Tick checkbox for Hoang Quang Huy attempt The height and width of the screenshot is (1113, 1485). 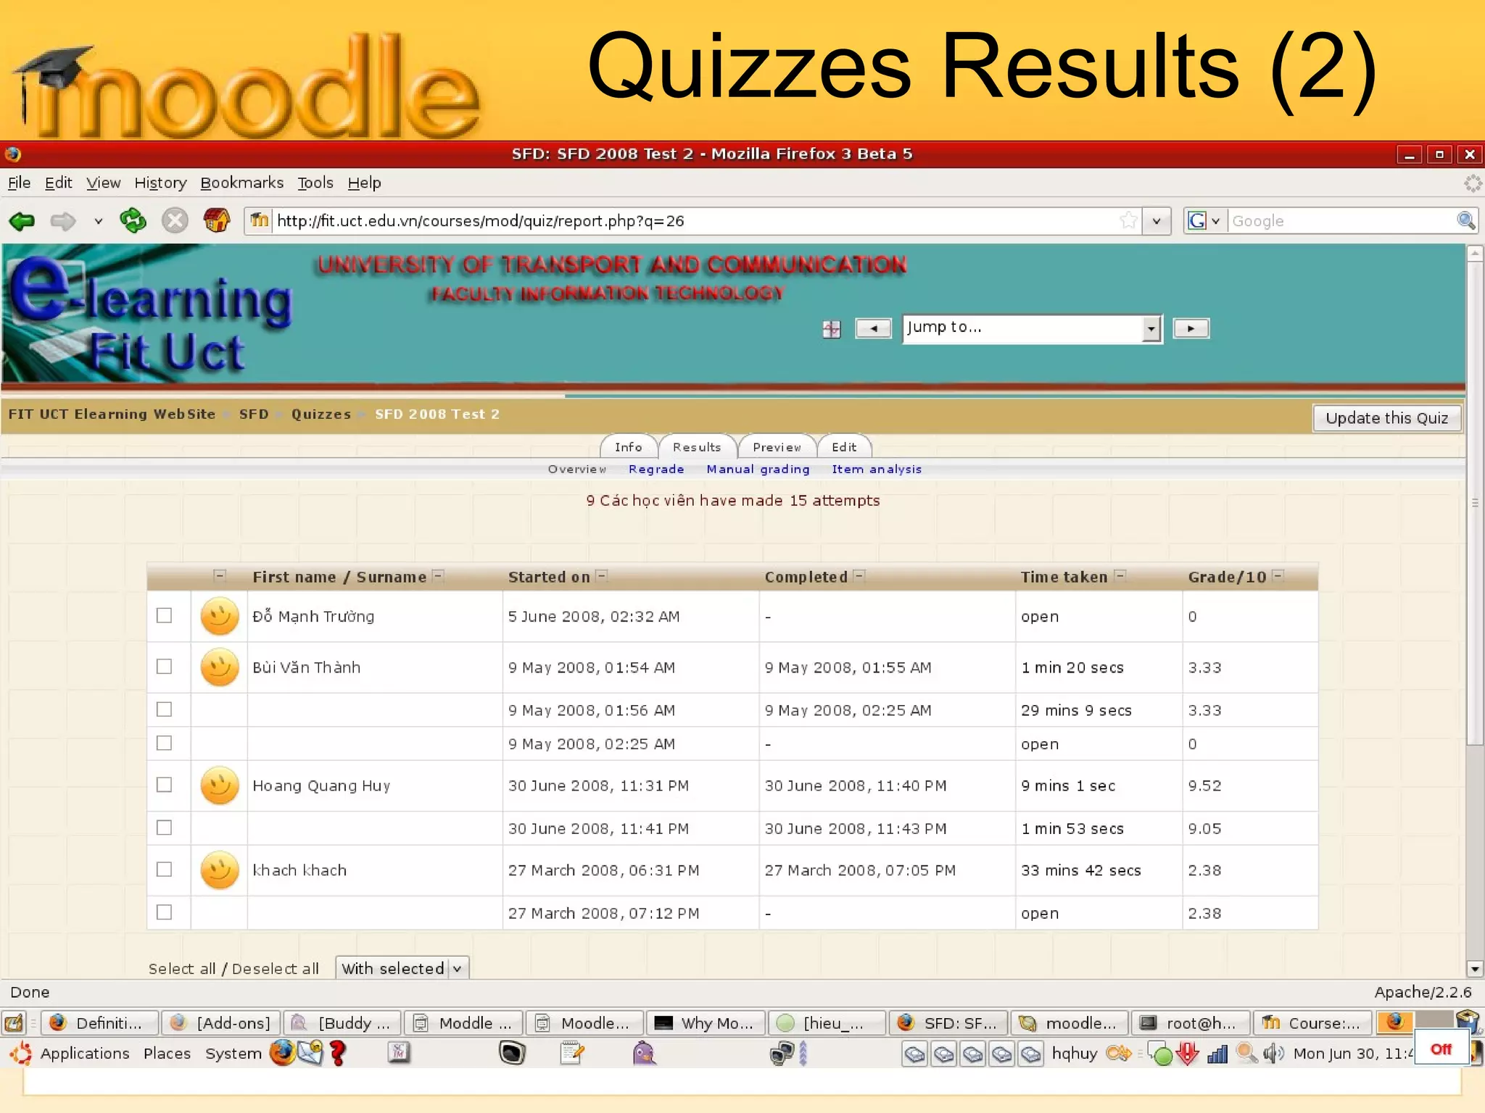tap(165, 785)
